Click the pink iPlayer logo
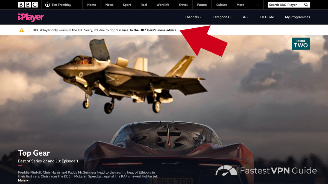The width and height of the screenshot is (328, 184). pos(31,17)
